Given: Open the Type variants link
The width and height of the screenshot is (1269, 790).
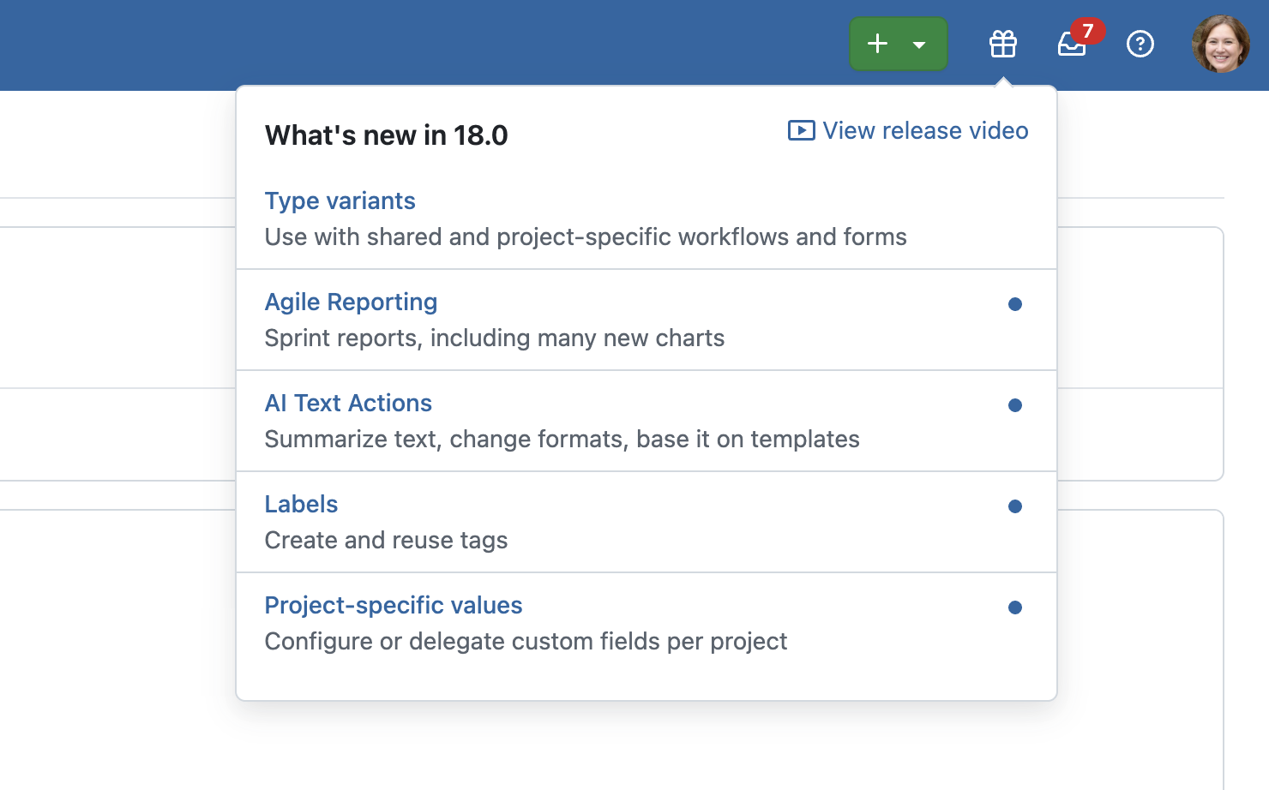Looking at the screenshot, I should tap(340, 200).
